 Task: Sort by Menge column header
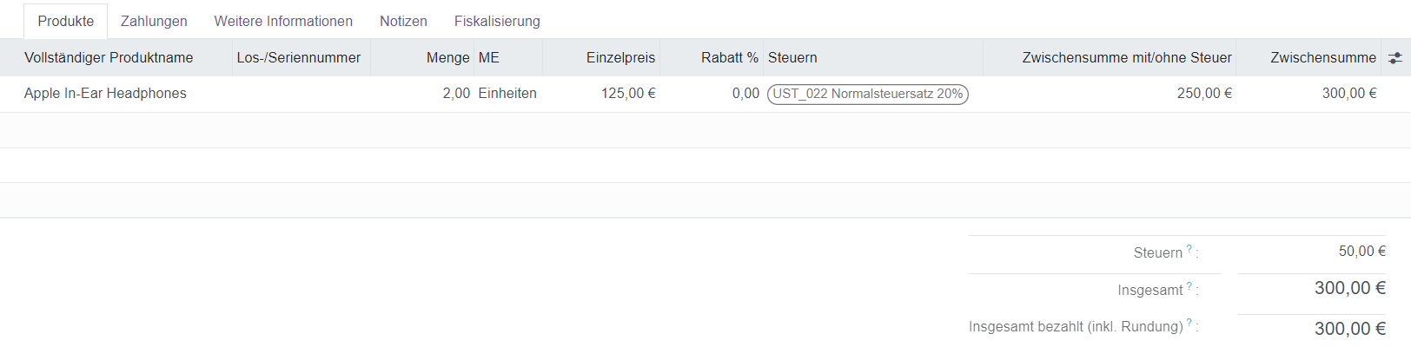(447, 58)
